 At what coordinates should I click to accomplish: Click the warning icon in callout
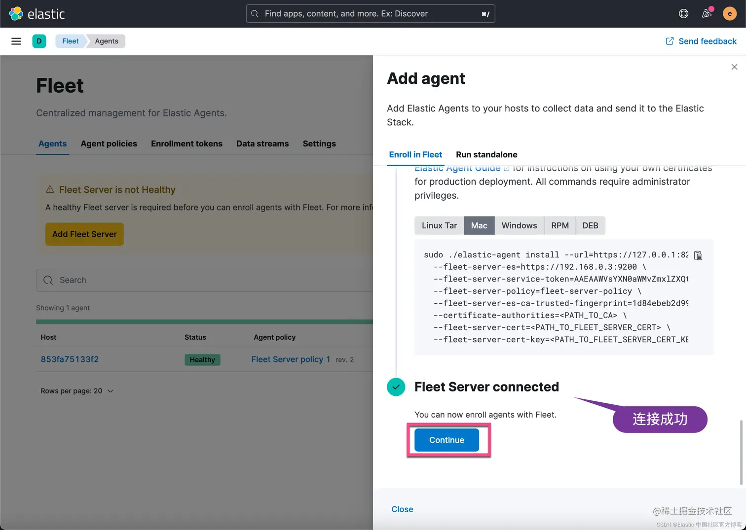(50, 190)
